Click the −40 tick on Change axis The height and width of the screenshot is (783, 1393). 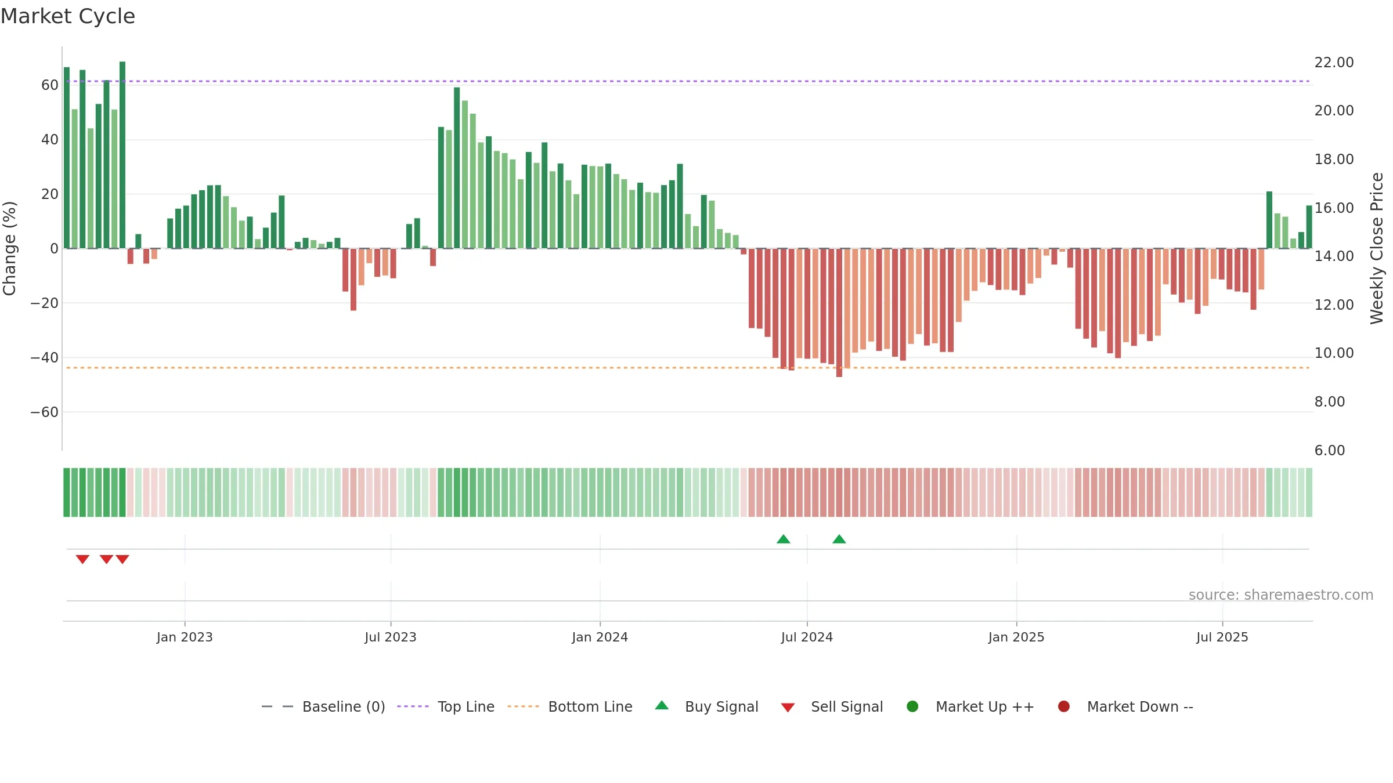tap(45, 358)
